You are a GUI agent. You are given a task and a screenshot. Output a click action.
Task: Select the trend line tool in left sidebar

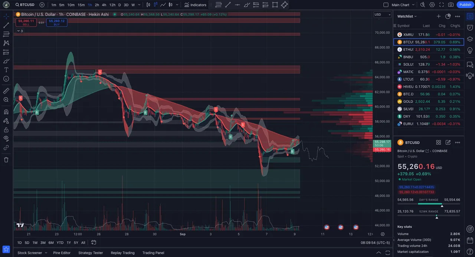pos(6,25)
